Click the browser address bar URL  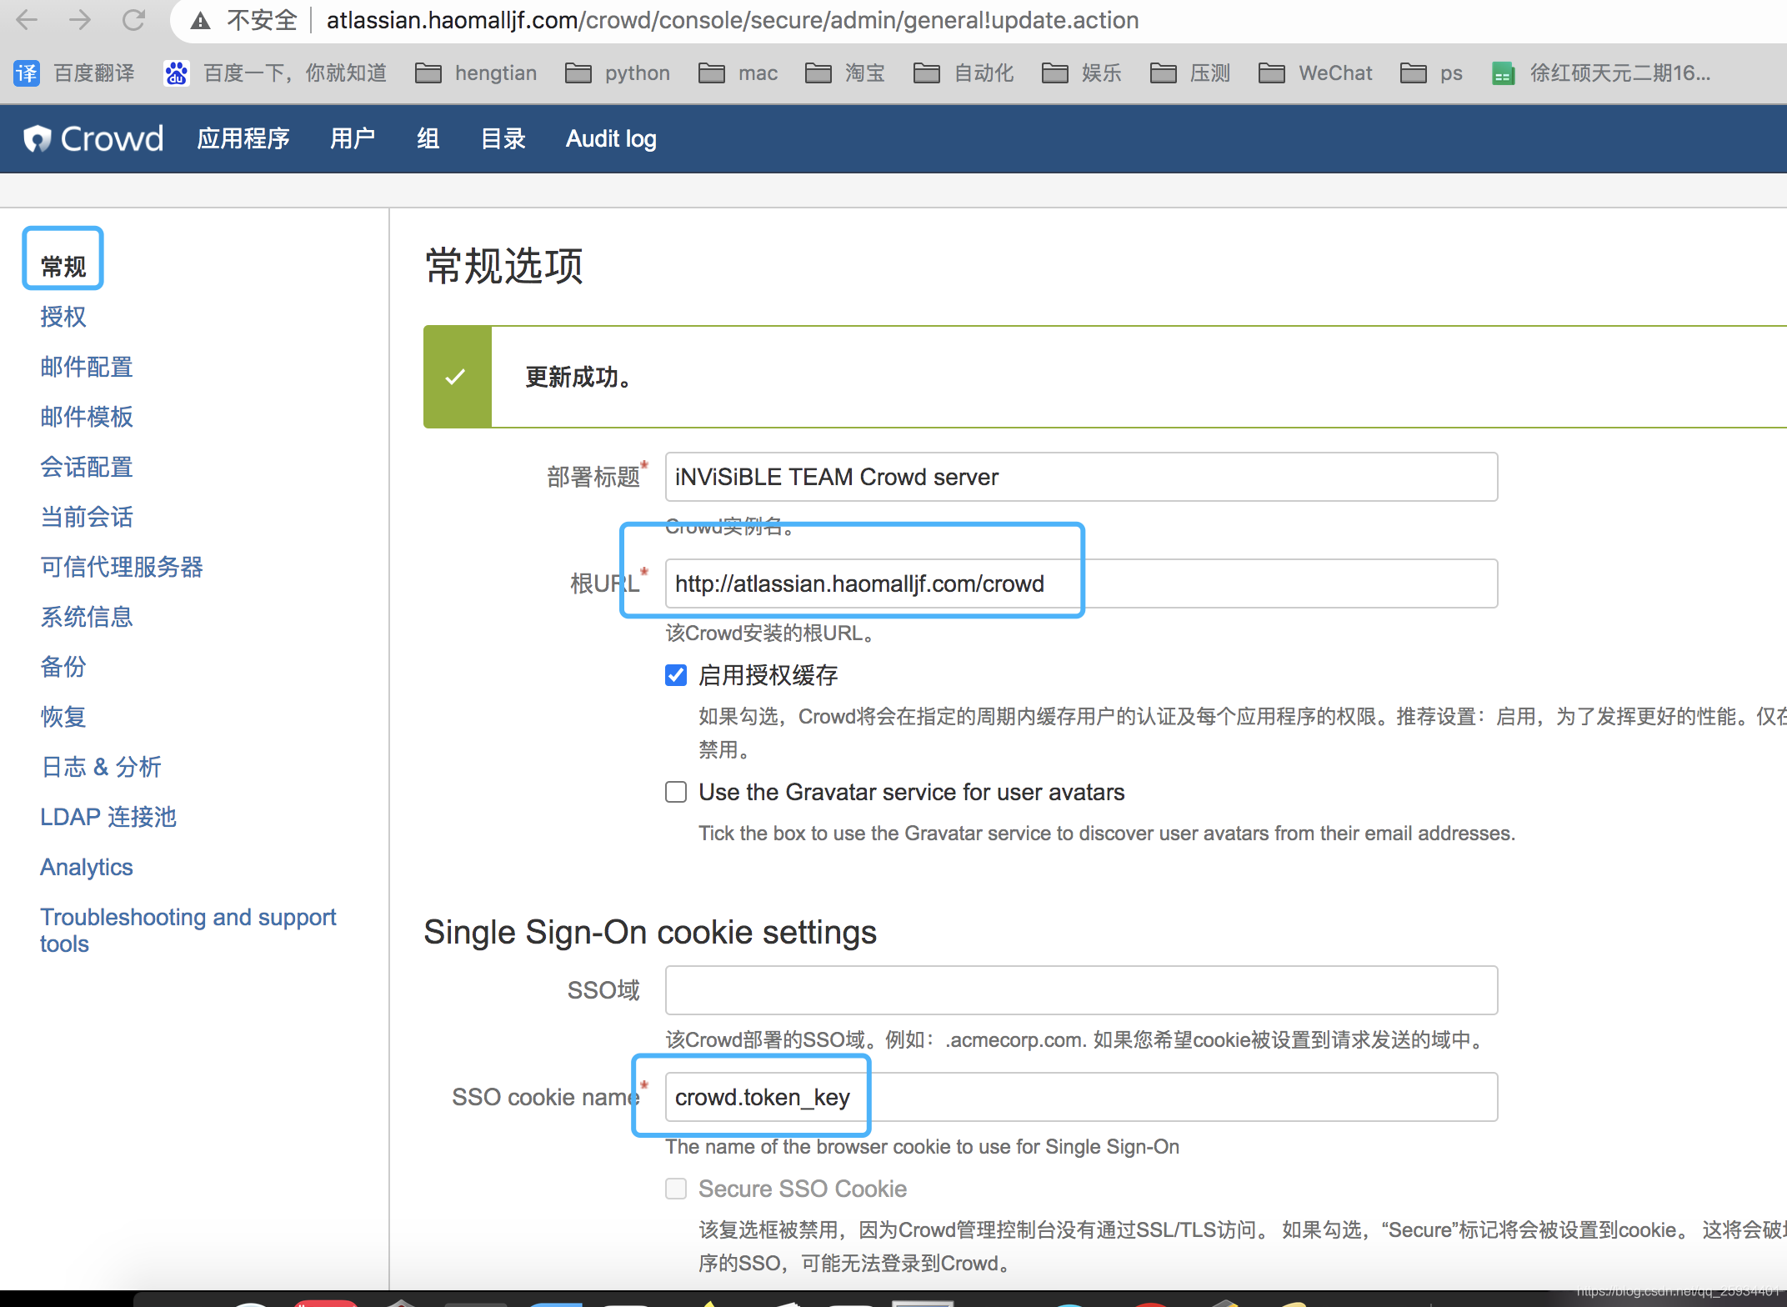tap(733, 20)
